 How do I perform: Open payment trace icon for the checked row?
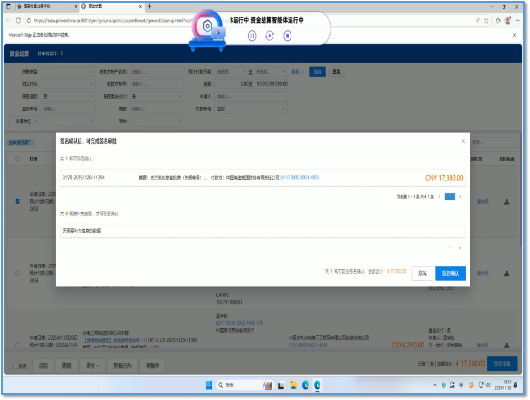[506, 202]
